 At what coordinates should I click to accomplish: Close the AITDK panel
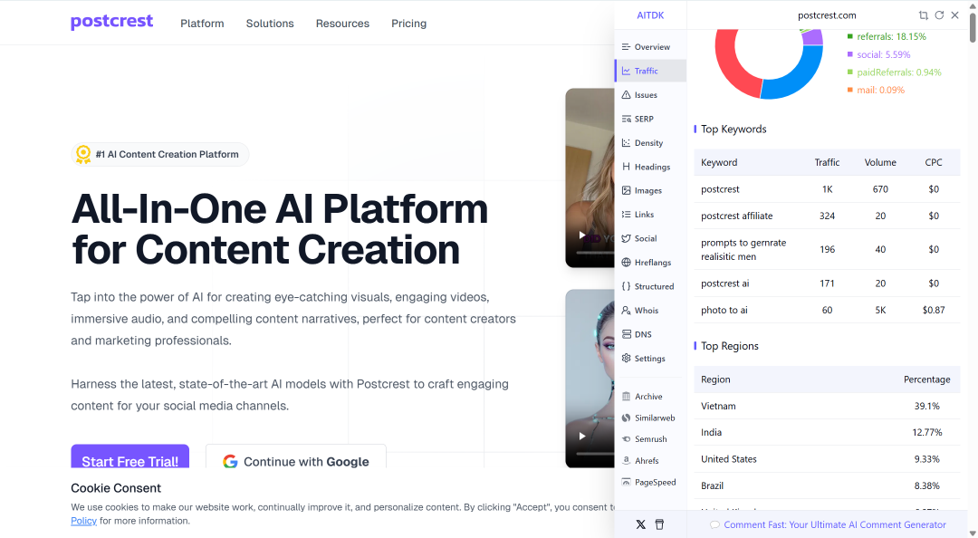(954, 15)
